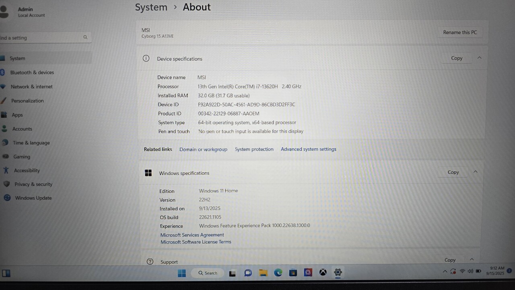Open the Windows Start menu
Screen dimensions: 515x290
click(182, 273)
